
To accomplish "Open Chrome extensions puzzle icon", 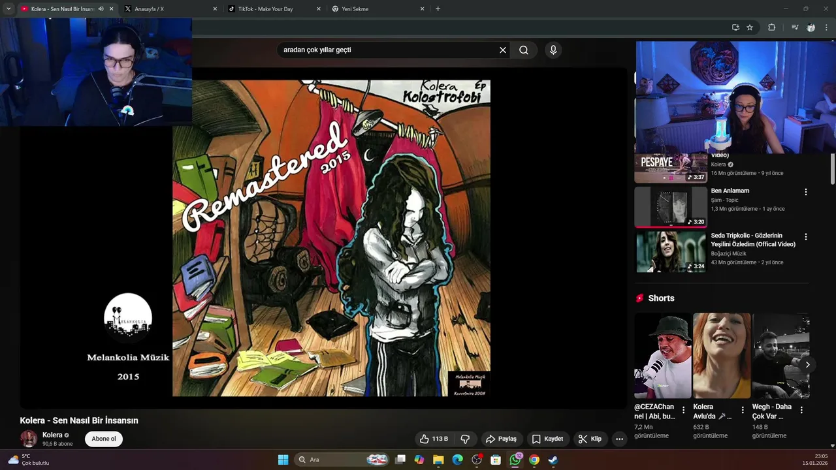I will click(x=771, y=27).
